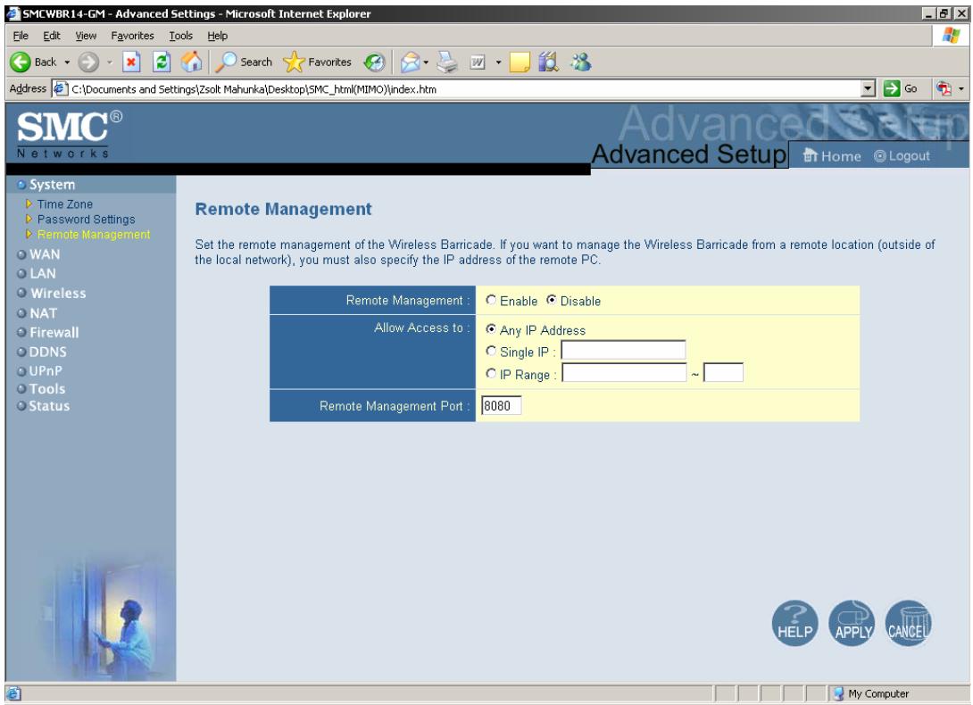Open the Forward button history dropdown
The height and width of the screenshot is (705, 973).
(x=109, y=62)
